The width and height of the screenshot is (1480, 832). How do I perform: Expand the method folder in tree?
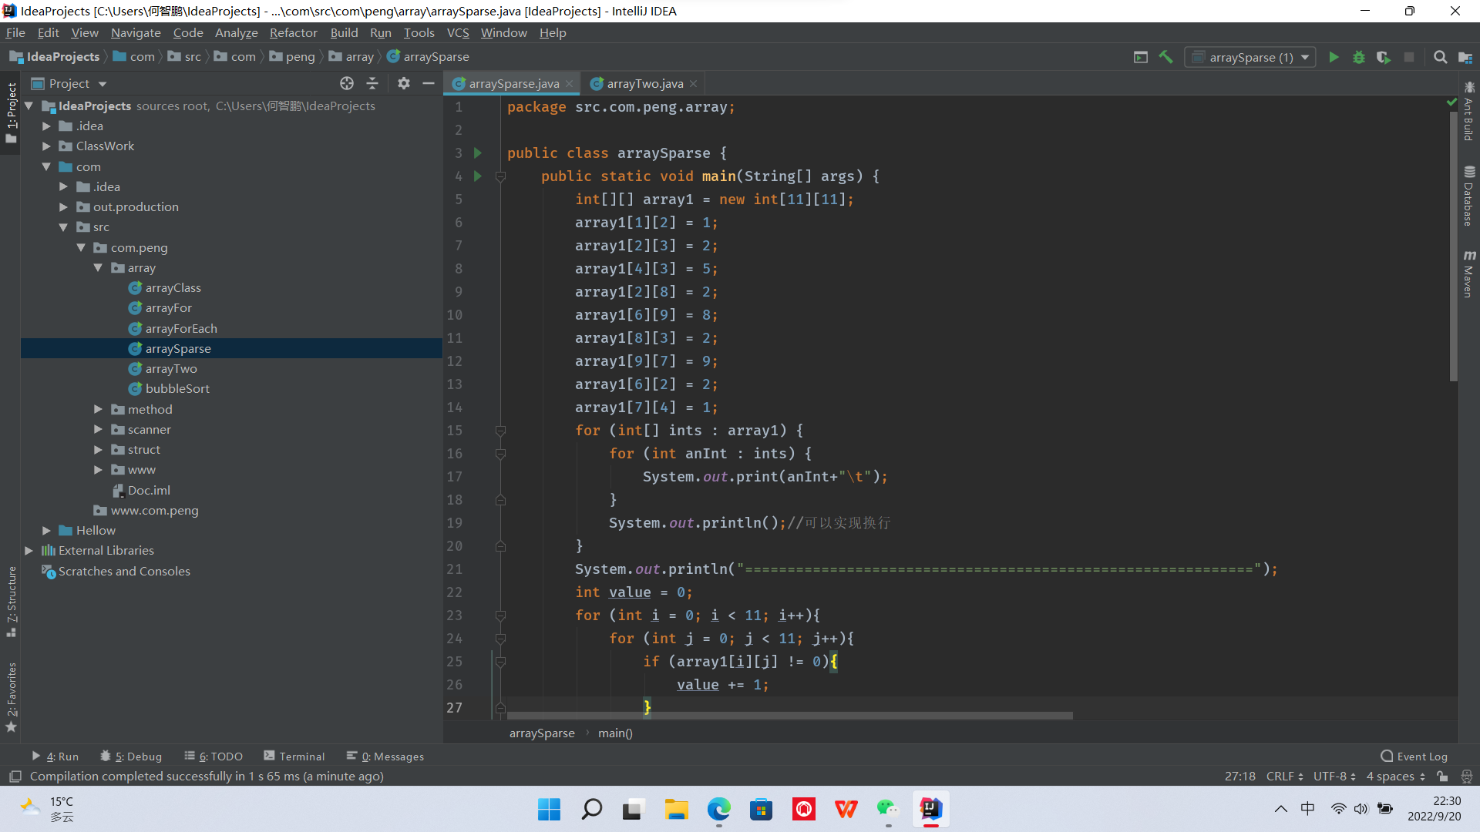point(98,409)
